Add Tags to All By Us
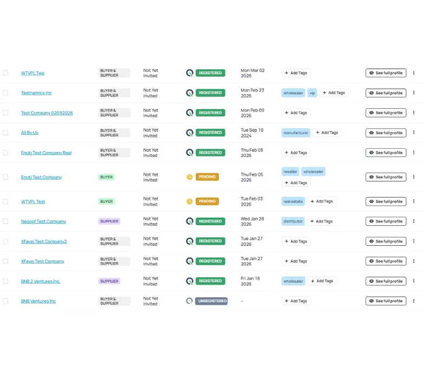 [327, 133]
